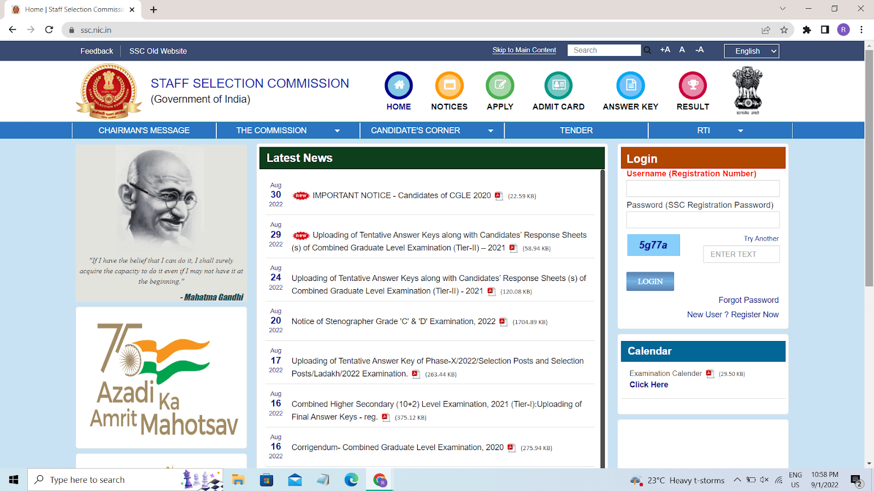Expand THE COMMISSION menu
This screenshot has width=874, height=491.
pyautogui.click(x=287, y=130)
